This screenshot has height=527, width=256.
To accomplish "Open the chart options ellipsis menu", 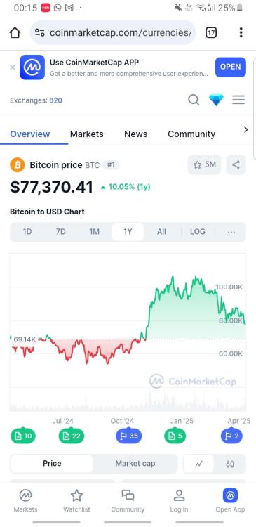I will (231, 232).
